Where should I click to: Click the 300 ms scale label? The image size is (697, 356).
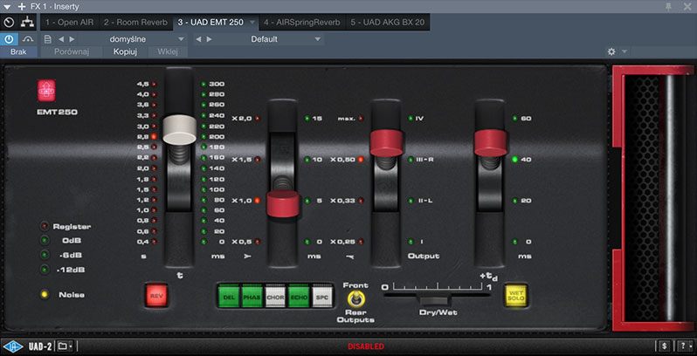(217, 84)
